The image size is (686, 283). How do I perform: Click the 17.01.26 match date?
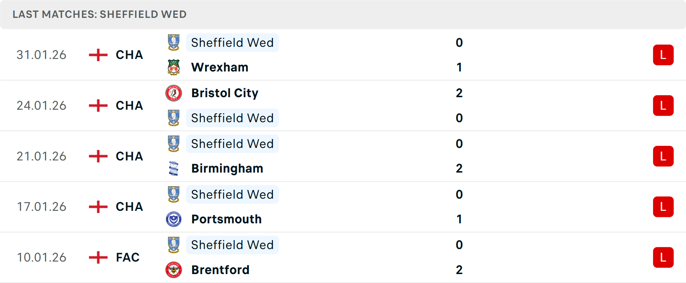click(42, 207)
